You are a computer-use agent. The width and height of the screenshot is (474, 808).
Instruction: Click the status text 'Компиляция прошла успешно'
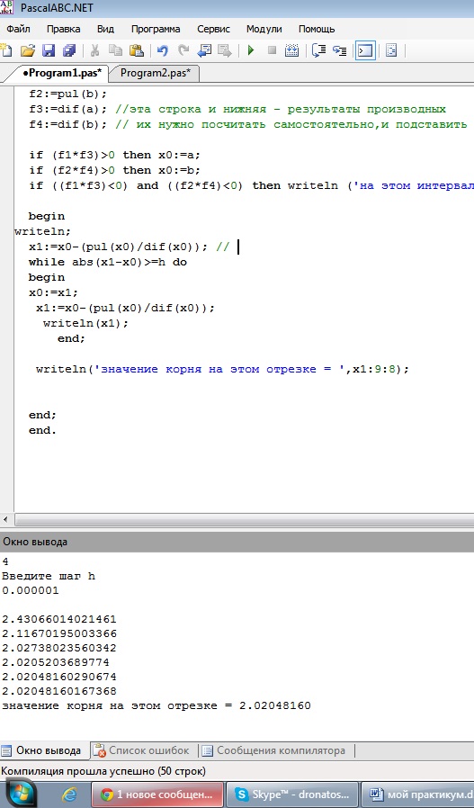tap(103, 771)
